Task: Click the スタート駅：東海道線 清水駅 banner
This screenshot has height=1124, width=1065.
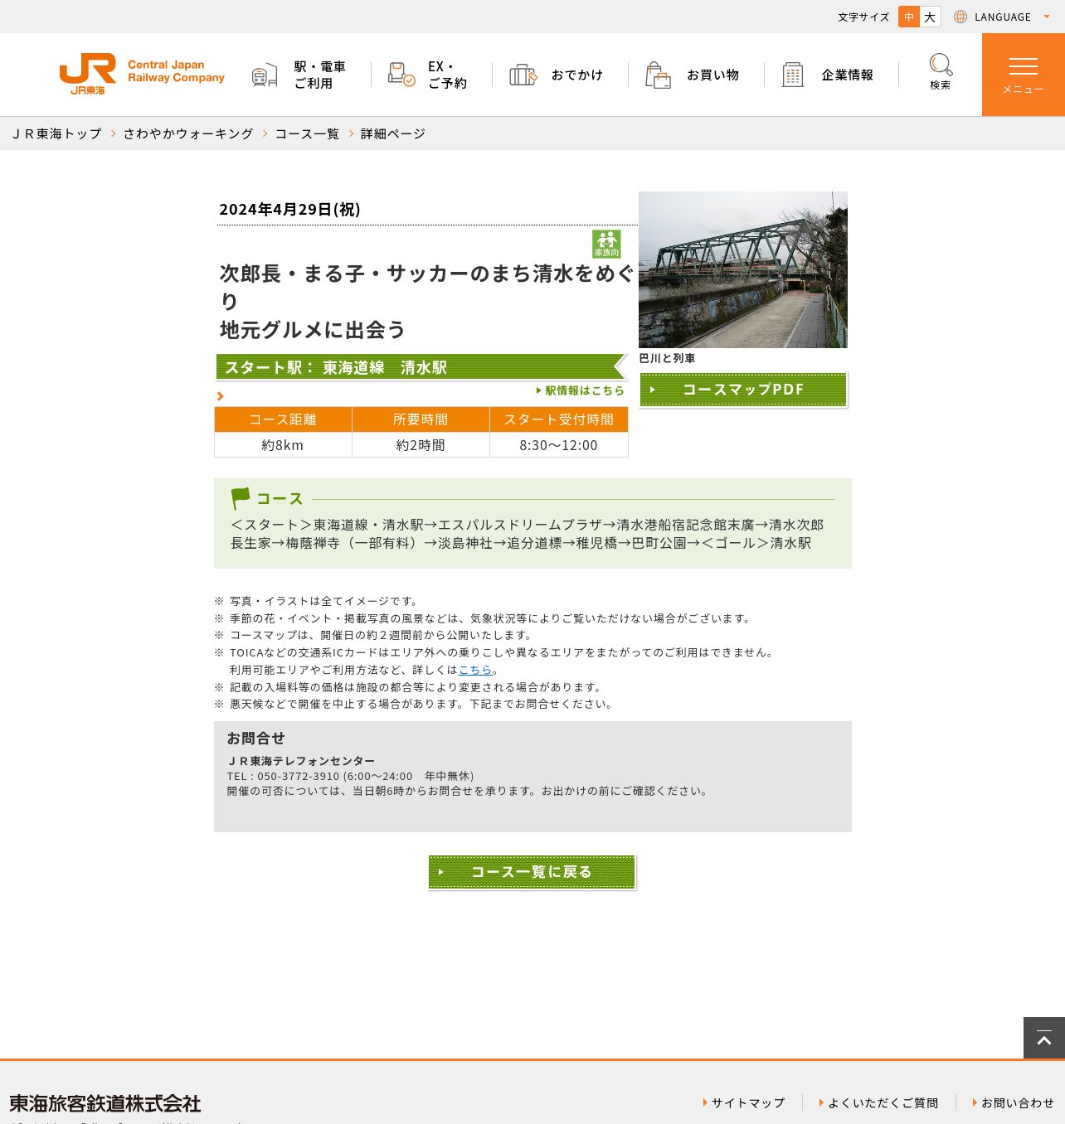Action: coord(421,367)
